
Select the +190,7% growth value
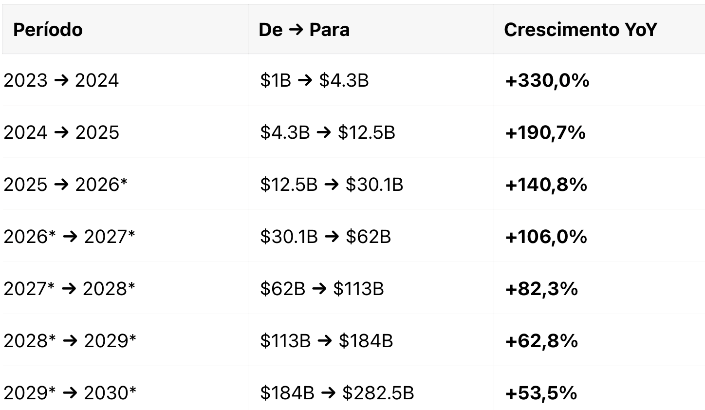point(546,132)
